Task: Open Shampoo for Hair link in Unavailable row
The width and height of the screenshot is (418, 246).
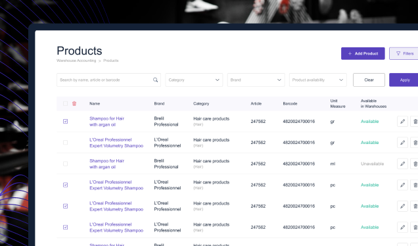Action: pos(106,164)
